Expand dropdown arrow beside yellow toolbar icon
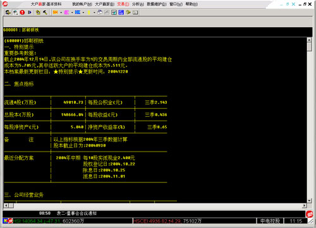Viewport: 316px width, 228px height. click(94, 13)
